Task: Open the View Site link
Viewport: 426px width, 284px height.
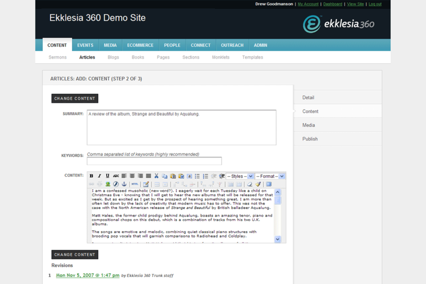Action: click(355, 4)
